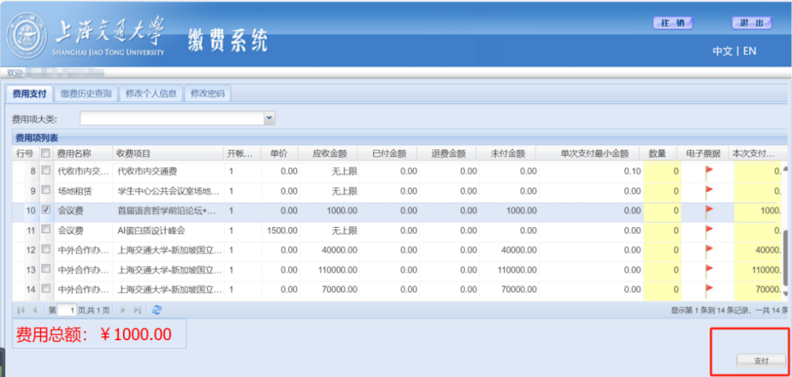Check the row 11 AI蛋白质设计峰会 checkbox

coord(46,230)
